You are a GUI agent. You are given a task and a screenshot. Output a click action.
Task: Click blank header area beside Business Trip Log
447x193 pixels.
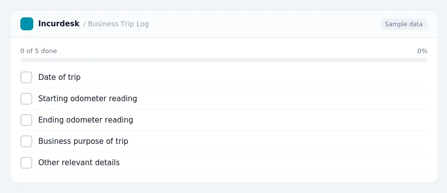point(264,24)
